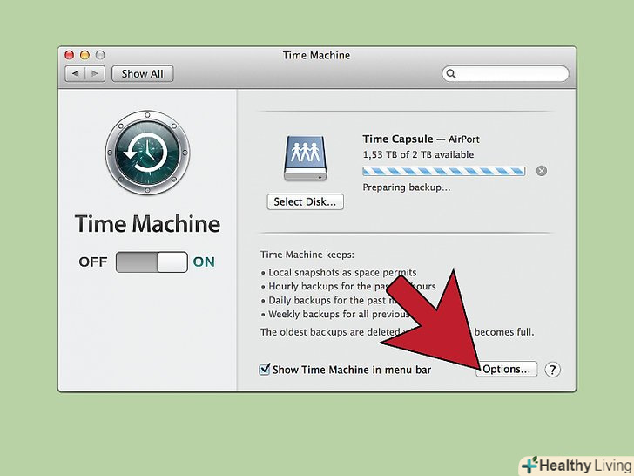Click the "Preparing backup..." status text
This screenshot has width=634, height=476.
407,187
